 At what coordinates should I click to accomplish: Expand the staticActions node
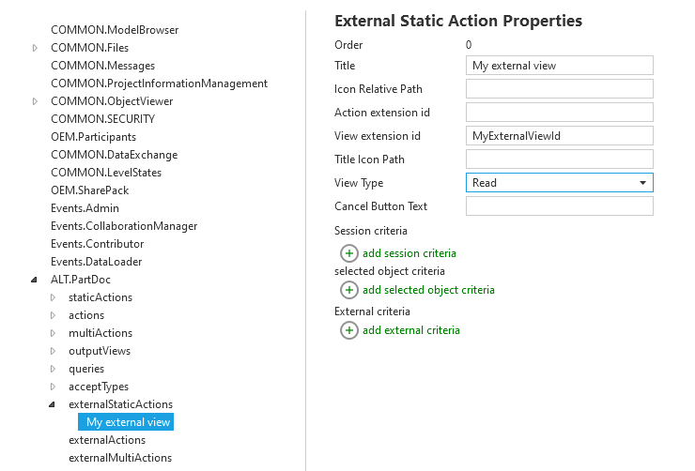tap(54, 297)
